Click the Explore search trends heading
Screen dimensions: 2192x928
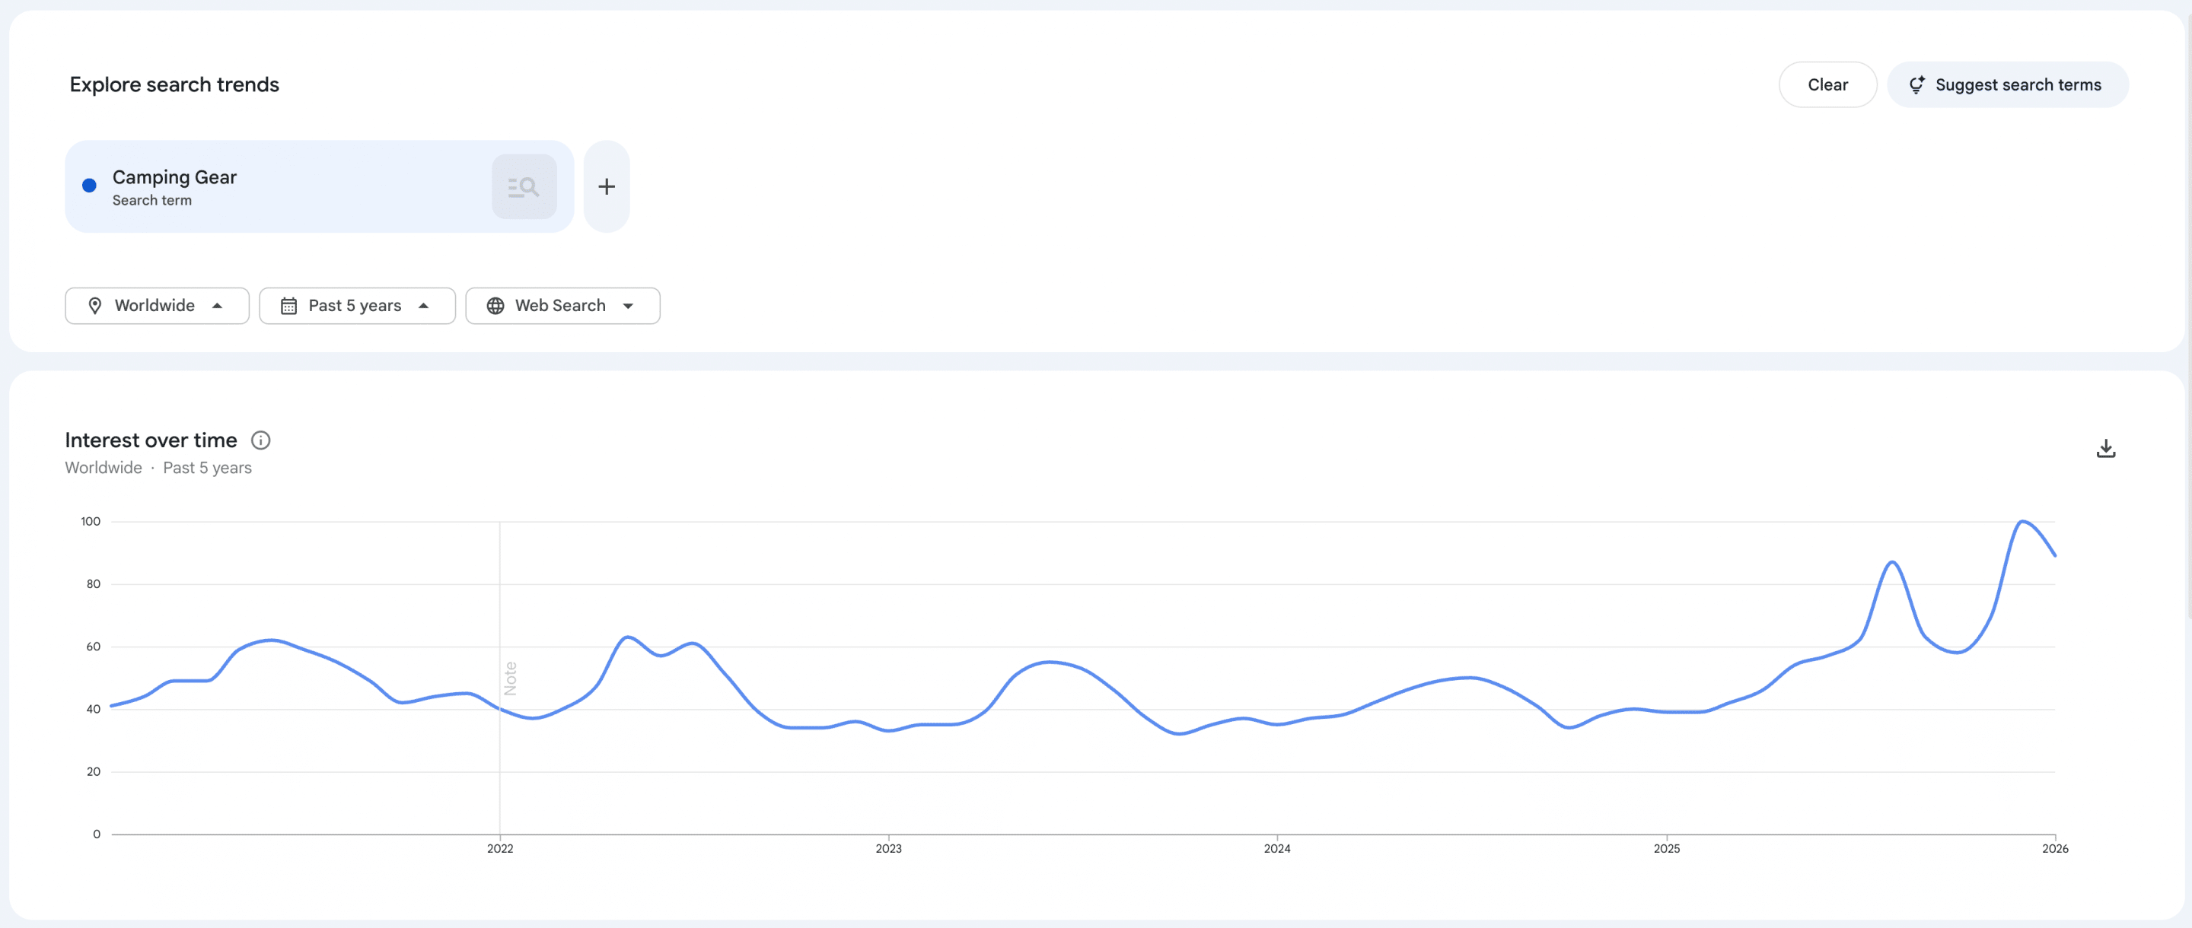[174, 85]
